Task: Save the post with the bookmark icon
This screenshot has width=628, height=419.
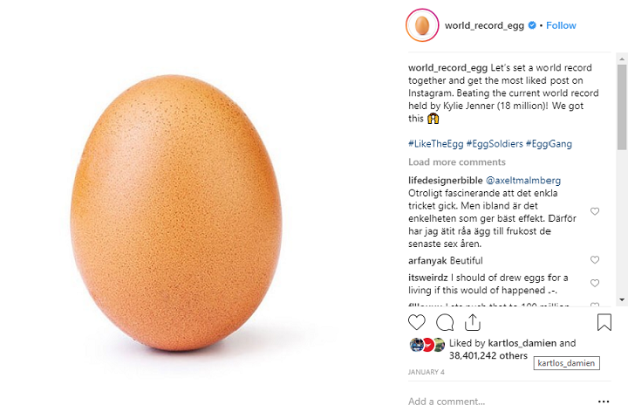Action: (604, 322)
